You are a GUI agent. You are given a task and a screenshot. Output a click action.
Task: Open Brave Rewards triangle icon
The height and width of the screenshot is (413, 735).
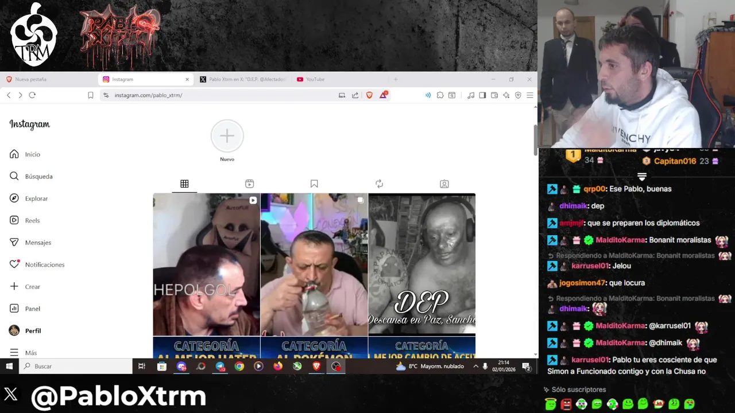pos(383,95)
